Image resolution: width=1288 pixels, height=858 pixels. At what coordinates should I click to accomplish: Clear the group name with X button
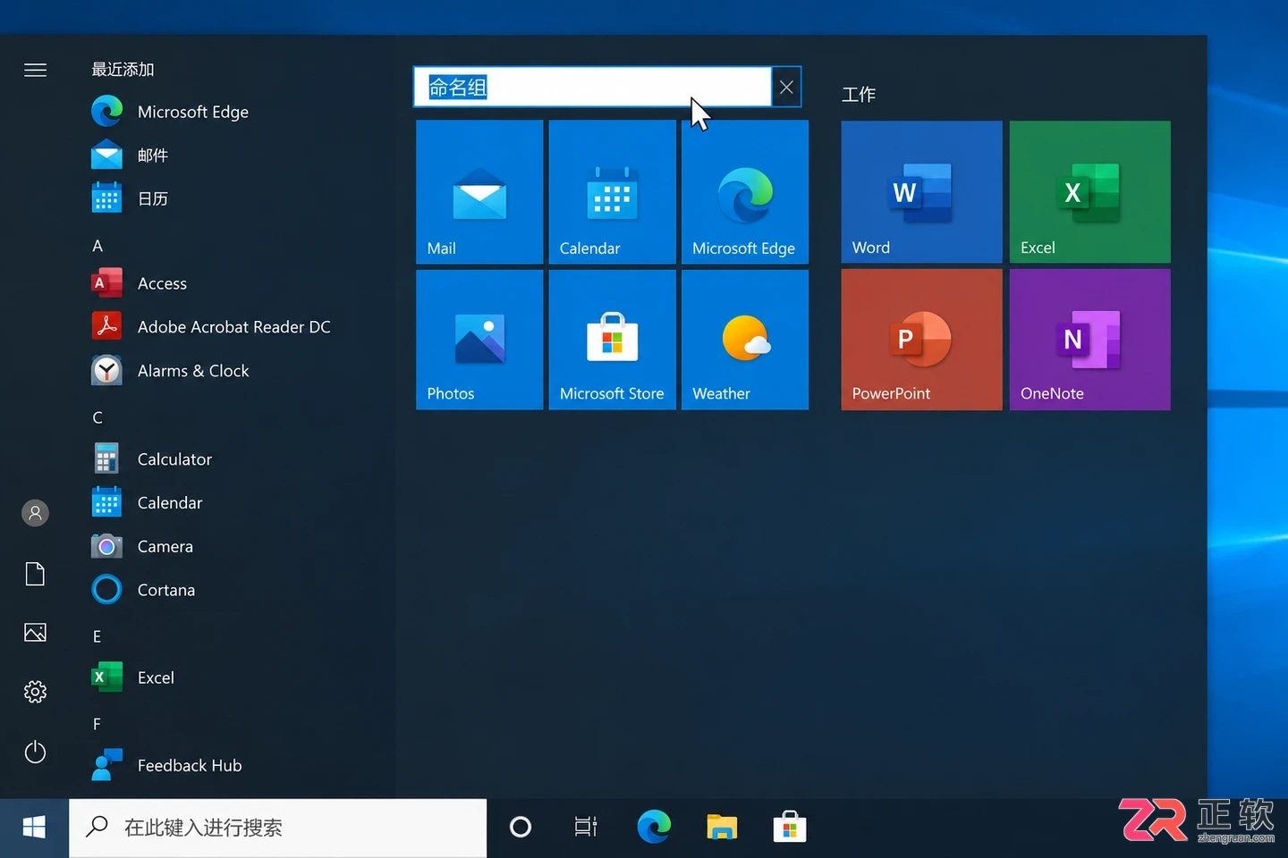tap(786, 87)
